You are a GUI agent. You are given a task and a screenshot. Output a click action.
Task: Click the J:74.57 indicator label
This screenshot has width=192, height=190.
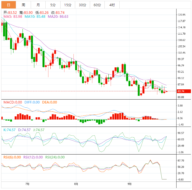[x=39, y=130]
